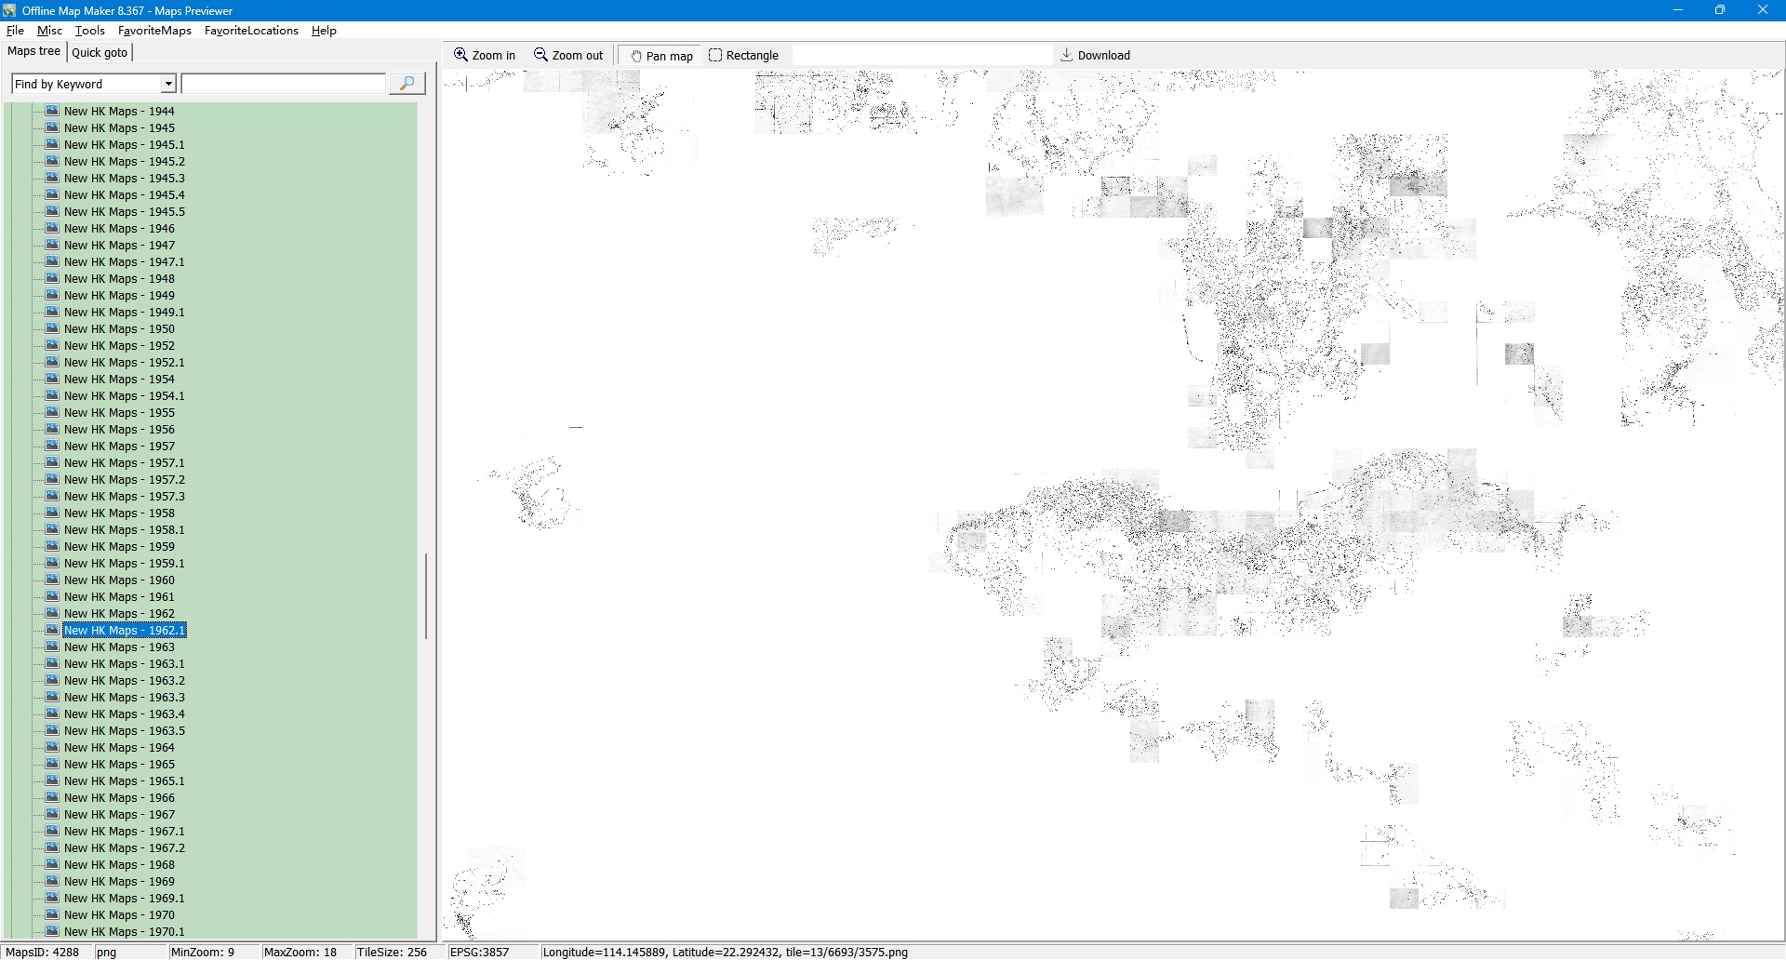
Task: Open the Tools menu
Action: [89, 31]
